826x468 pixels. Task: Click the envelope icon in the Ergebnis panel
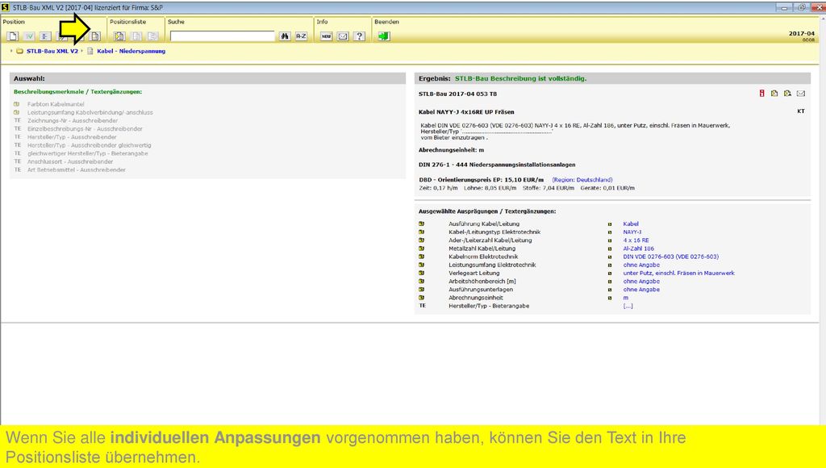(801, 94)
